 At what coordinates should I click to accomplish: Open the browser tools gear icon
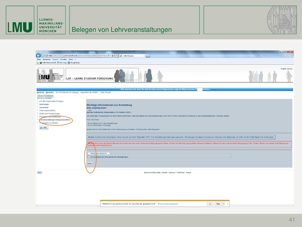pos(292,56)
